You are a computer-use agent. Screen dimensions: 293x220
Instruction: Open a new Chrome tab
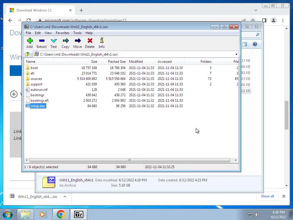(x=81, y=10)
